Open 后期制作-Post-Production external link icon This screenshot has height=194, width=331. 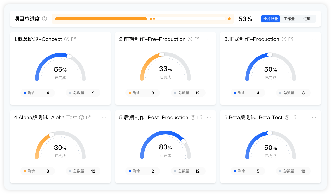click(x=200, y=117)
